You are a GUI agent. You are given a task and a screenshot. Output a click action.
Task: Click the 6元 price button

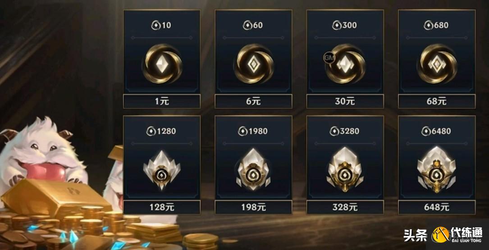coord(254,102)
